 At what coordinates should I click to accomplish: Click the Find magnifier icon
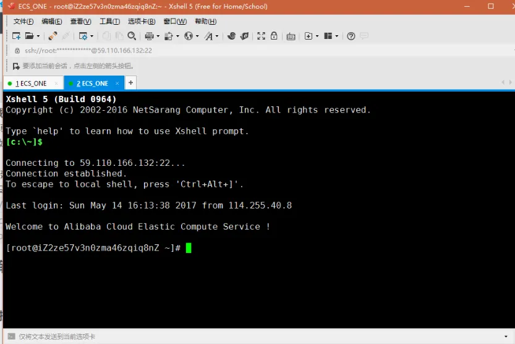tap(132, 36)
